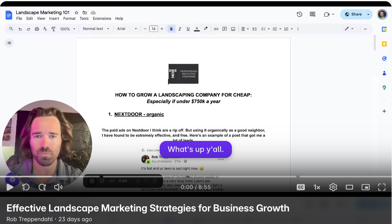The image size is (392, 224).
Task: Open Google Keep side panel
Action: 384,44
